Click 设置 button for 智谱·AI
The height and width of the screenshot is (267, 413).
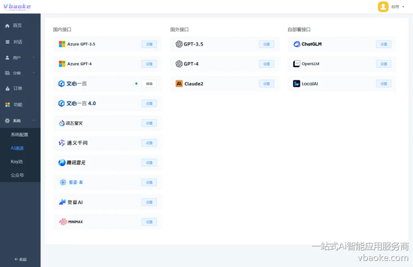coord(149,182)
